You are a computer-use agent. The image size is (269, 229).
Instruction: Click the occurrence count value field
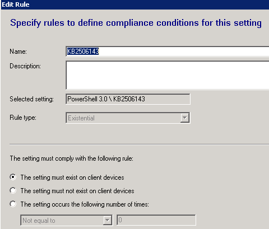click(156, 220)
